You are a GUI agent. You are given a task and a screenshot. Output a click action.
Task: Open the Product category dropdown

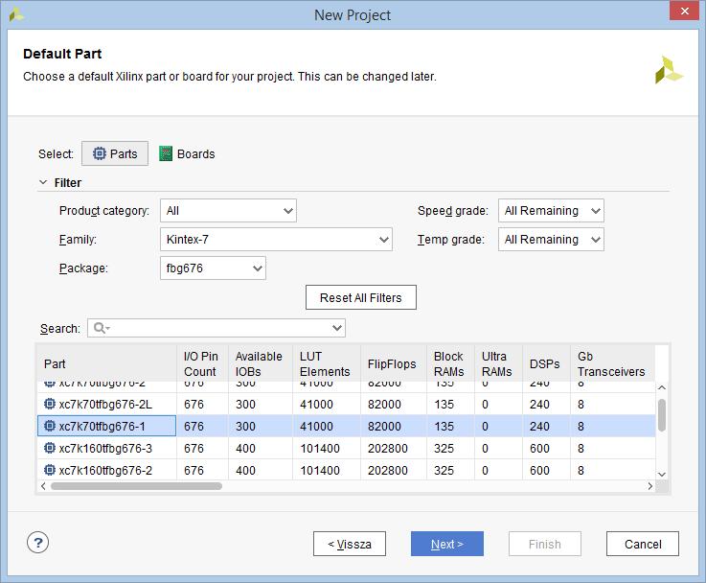tap(228, 210)
